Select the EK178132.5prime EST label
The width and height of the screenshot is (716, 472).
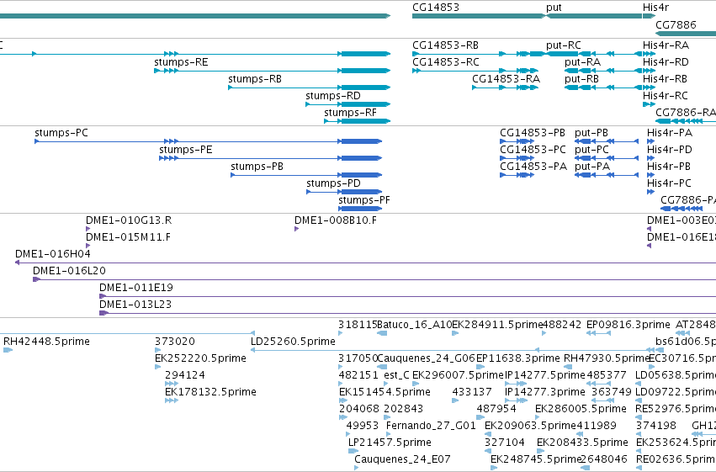[210, 393]
